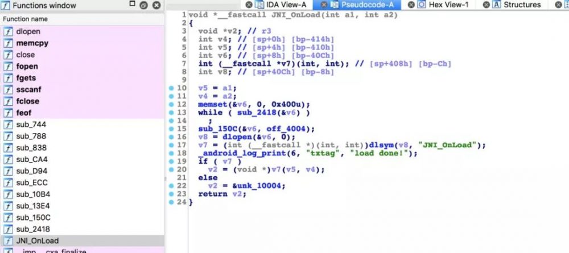Viewport: 569px width, 253px height.
Task: Select sub_2418 in the functions list
Action: coord(82,229)
